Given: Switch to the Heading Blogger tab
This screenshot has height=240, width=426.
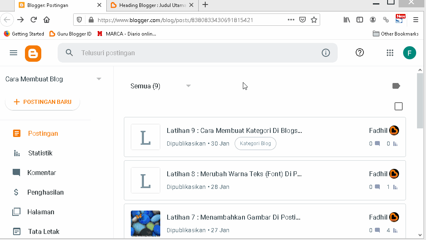Looking at the screenshot, I should coord(147,5).
